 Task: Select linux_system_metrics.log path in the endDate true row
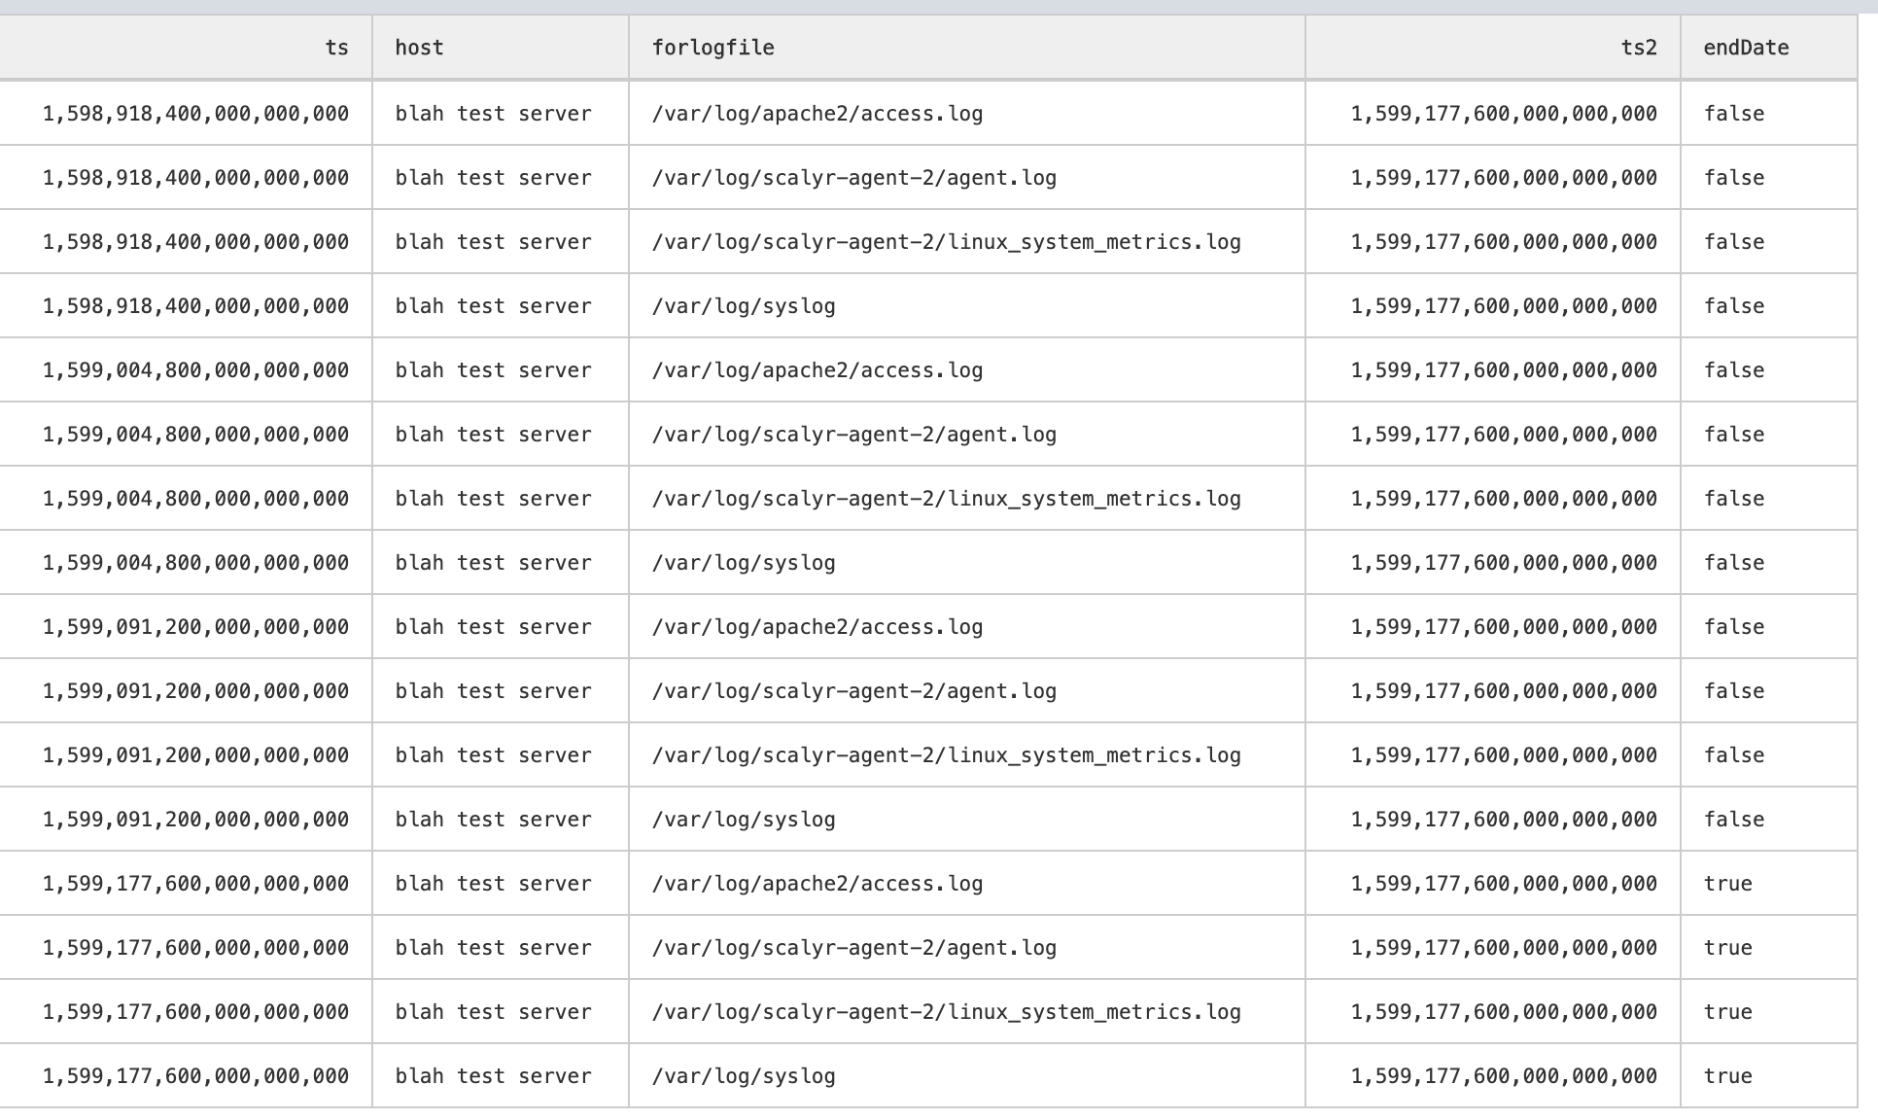pos(946,1012)
